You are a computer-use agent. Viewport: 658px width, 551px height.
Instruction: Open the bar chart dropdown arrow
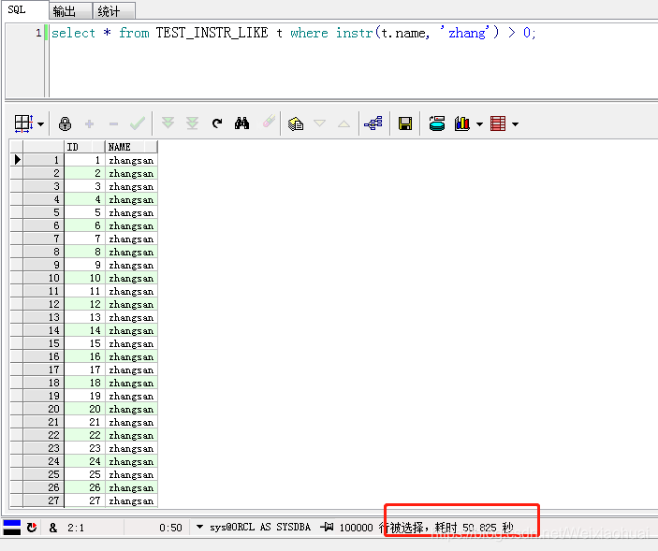(479, 124)
